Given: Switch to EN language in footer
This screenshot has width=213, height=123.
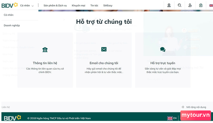Looking at the screenshot, I should pos(175,118).
